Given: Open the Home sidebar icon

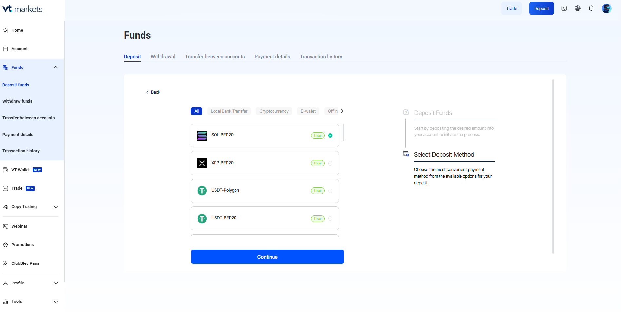Looking at the screenshot, I should [5, 30].
